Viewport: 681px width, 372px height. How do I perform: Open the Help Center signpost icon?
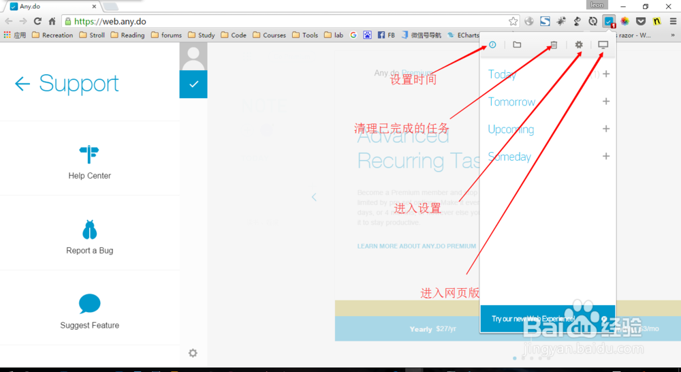(x=89, y=154)
